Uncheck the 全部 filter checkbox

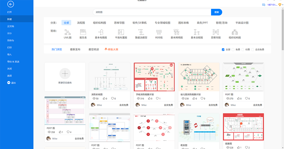coord(223,49)
